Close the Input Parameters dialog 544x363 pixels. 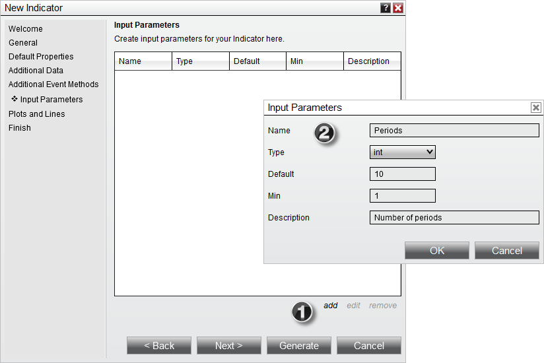click(535, 108)
